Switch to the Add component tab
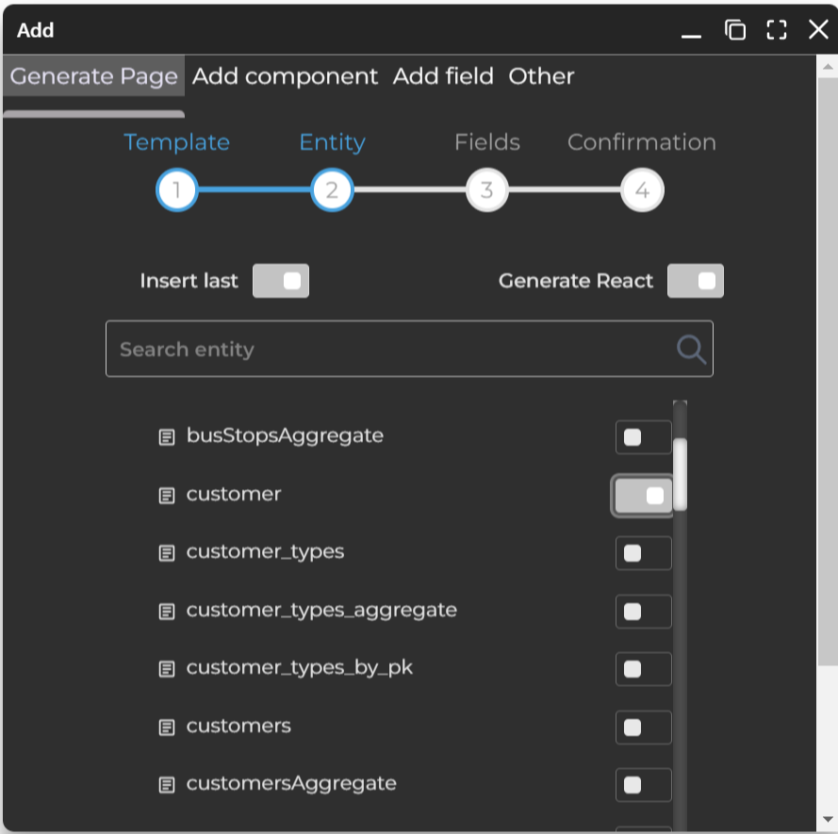 pos(285,76)
